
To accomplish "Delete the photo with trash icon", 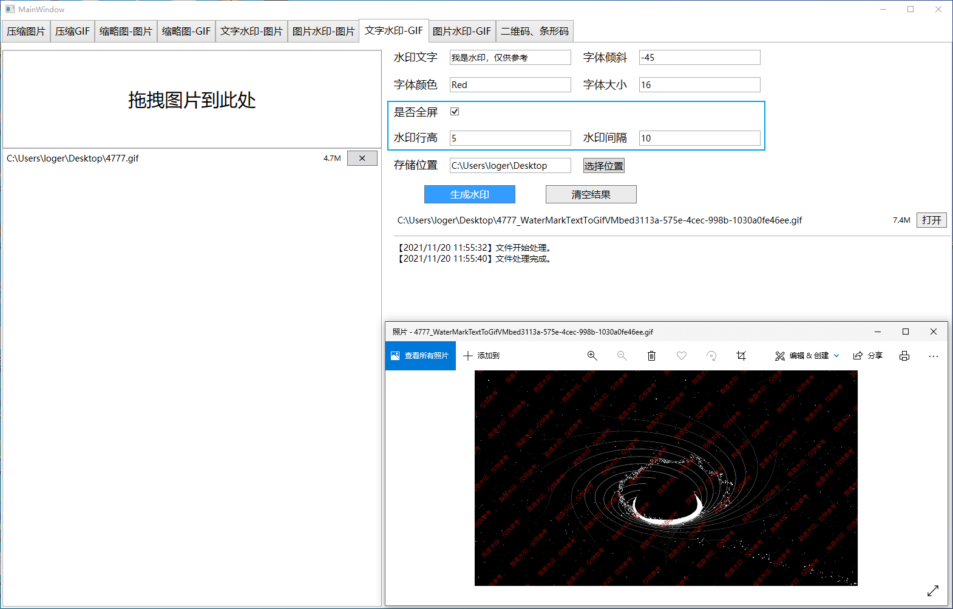I will [x=651, y=356].
